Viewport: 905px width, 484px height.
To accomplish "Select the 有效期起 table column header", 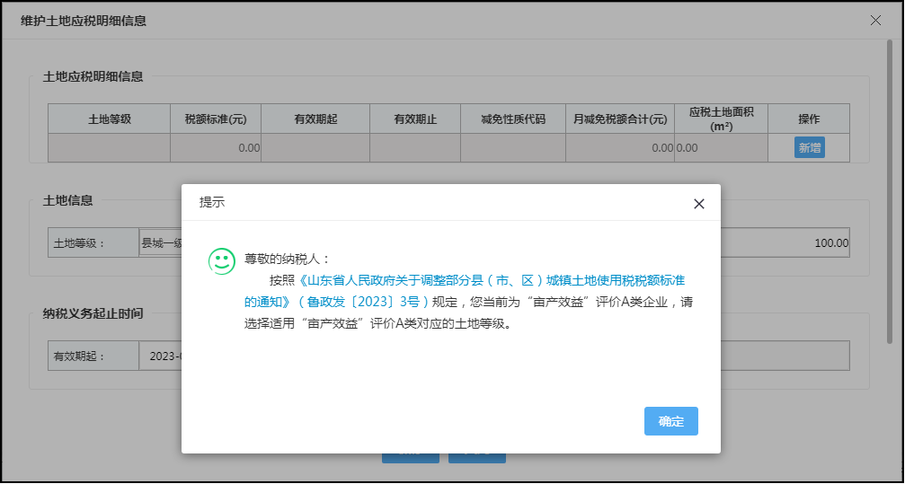I will tap(315, 119).
